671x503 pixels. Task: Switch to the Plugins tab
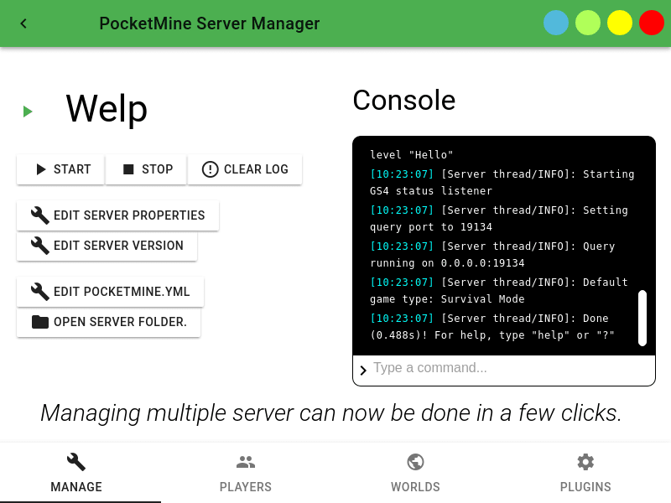[585, 473]
